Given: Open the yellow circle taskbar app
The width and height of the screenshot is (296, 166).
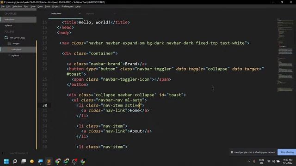Looking at the screenshot, I should [x=32, y=161].
